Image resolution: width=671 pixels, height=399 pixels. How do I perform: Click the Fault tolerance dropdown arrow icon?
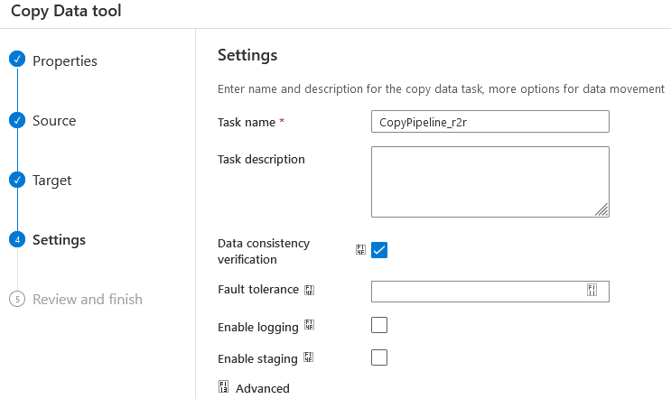pyautogui.click(x=592, y=290)
